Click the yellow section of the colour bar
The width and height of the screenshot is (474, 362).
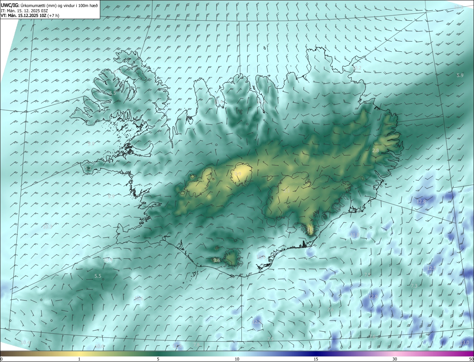point(79,353)
